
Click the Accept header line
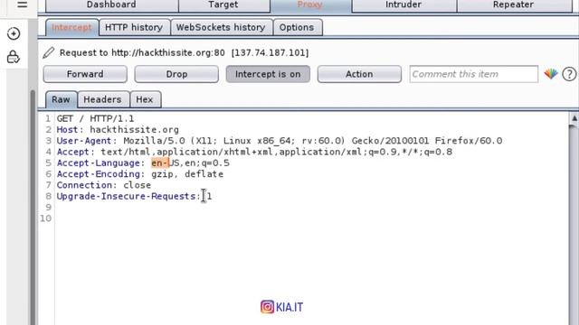[254, 152]
